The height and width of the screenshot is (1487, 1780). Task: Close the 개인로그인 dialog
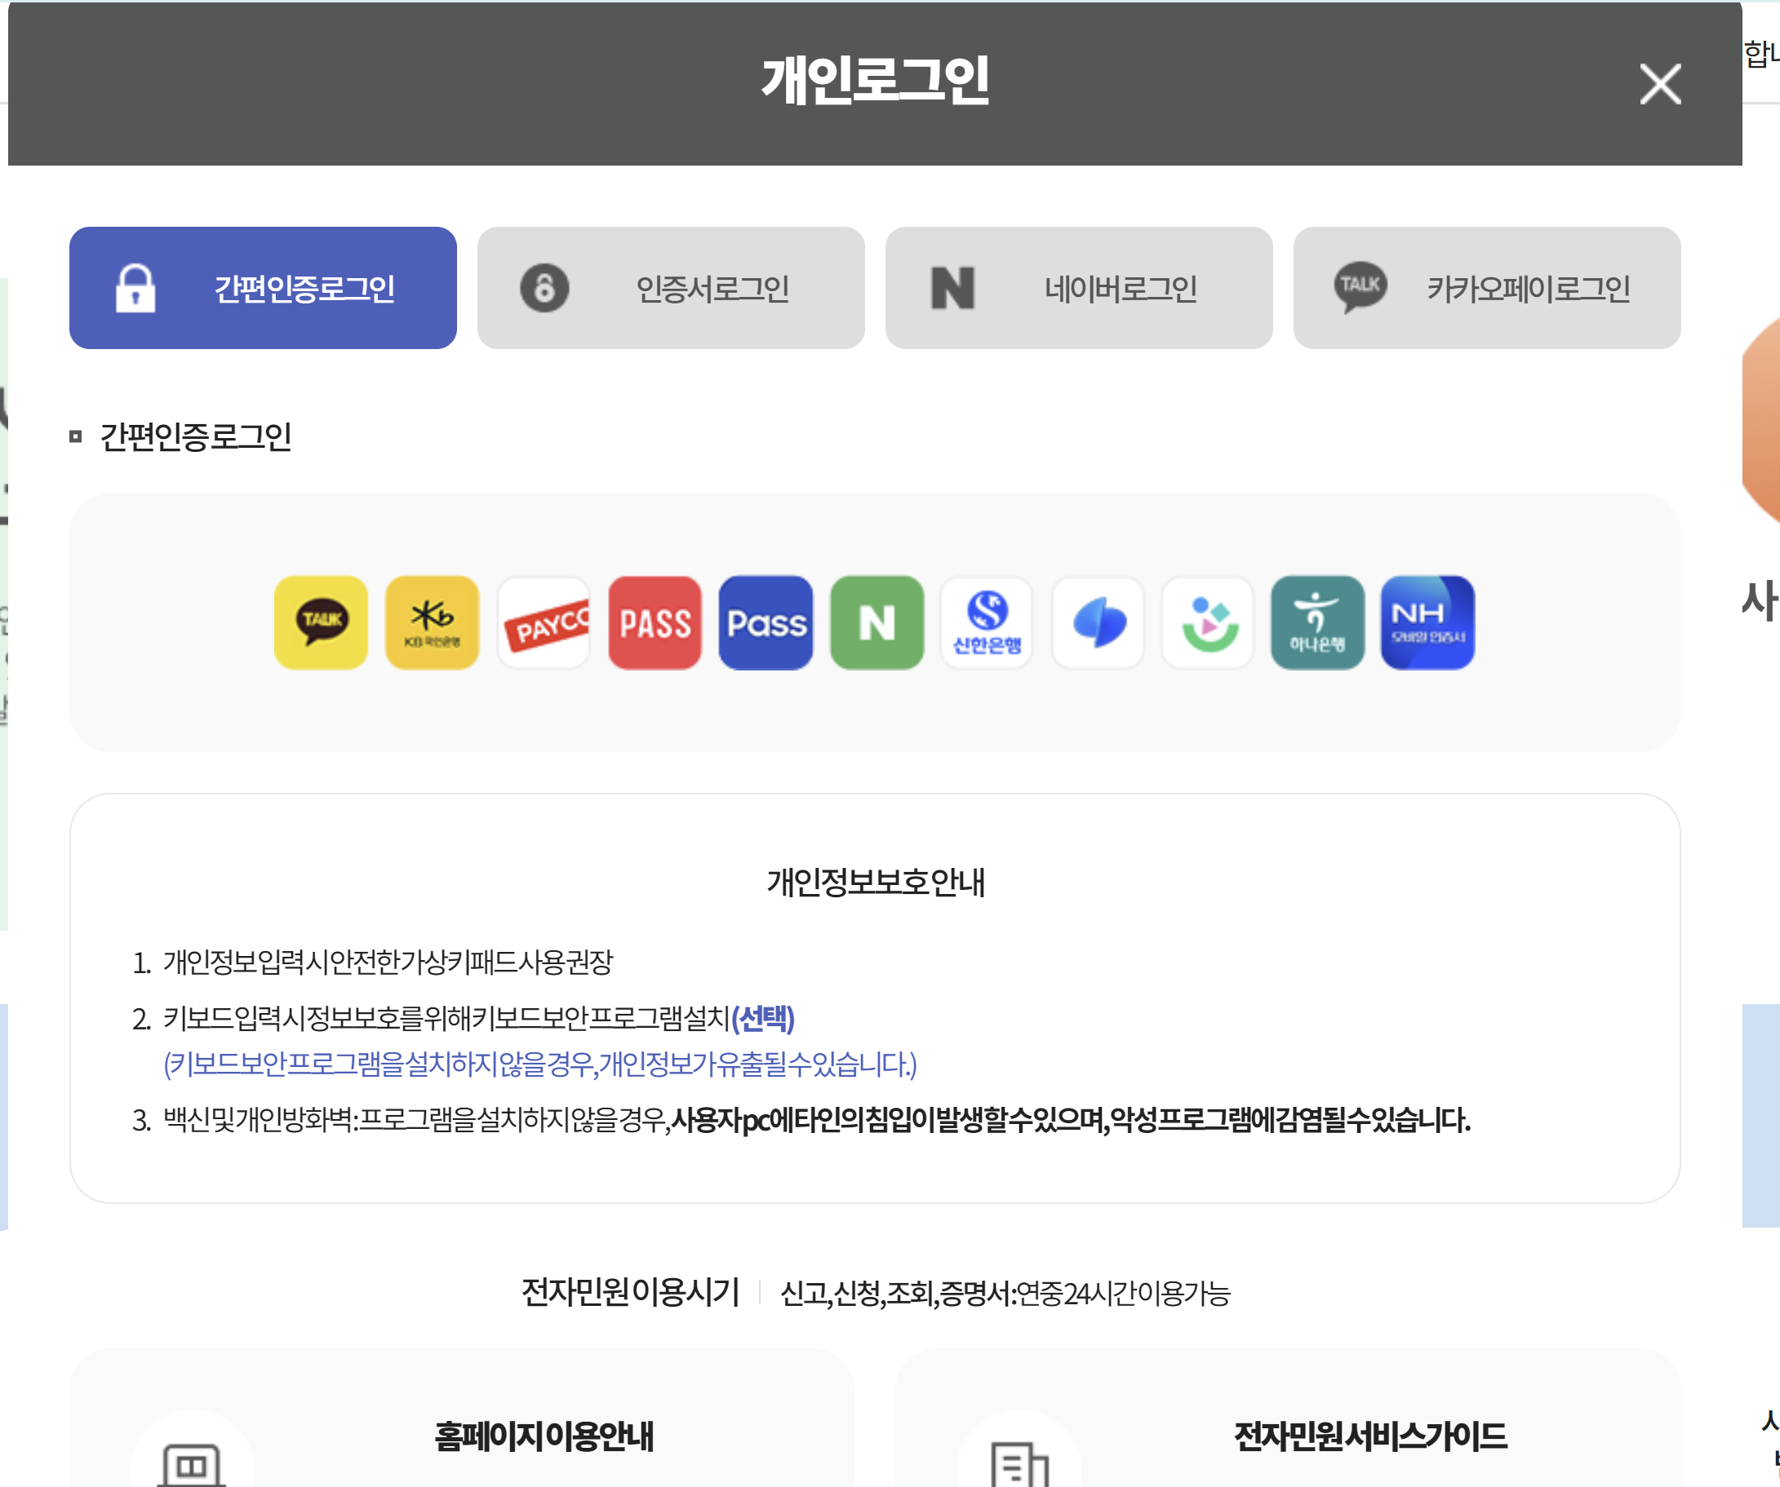click(1660, 84)
